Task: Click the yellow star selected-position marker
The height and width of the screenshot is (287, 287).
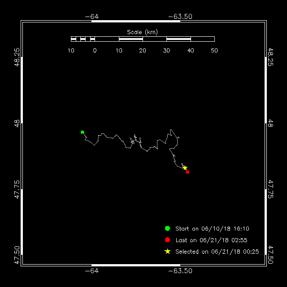Action: click(x=185, y=168)
